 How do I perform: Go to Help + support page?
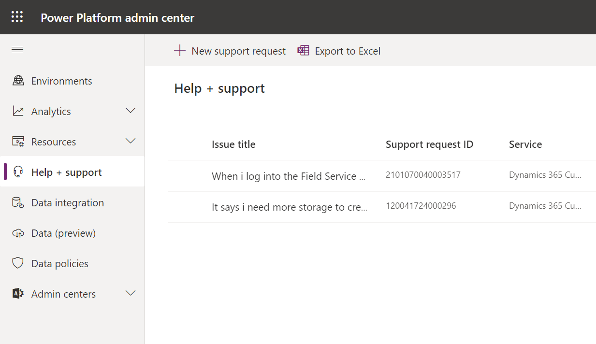click(67, 172)
